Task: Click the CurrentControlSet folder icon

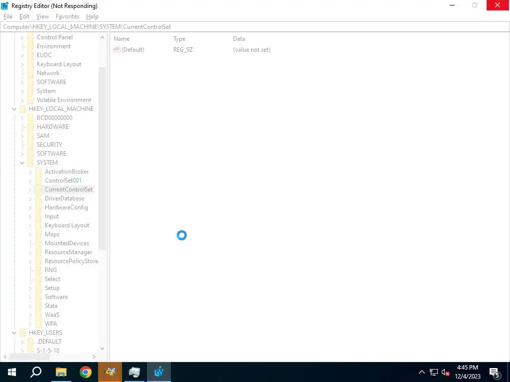Action: tap(39, 190)
